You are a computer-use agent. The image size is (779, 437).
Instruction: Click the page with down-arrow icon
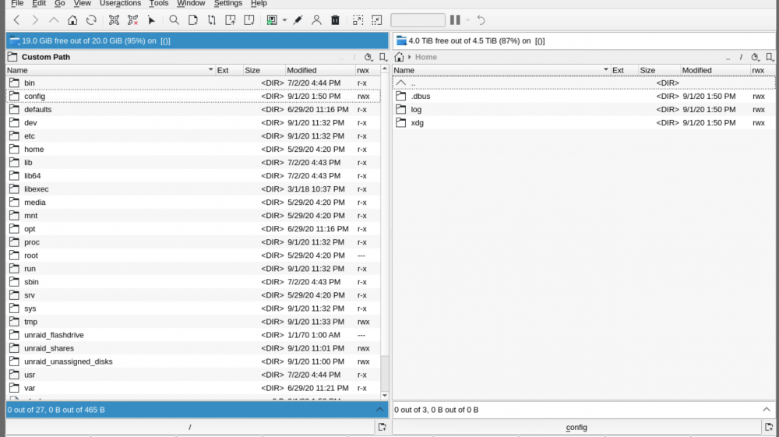(x=249, y=20)
